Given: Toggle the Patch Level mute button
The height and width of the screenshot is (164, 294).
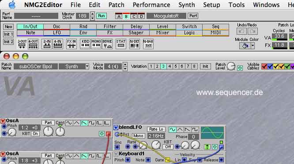Looking at the screenshot, I should pos(240,68).
